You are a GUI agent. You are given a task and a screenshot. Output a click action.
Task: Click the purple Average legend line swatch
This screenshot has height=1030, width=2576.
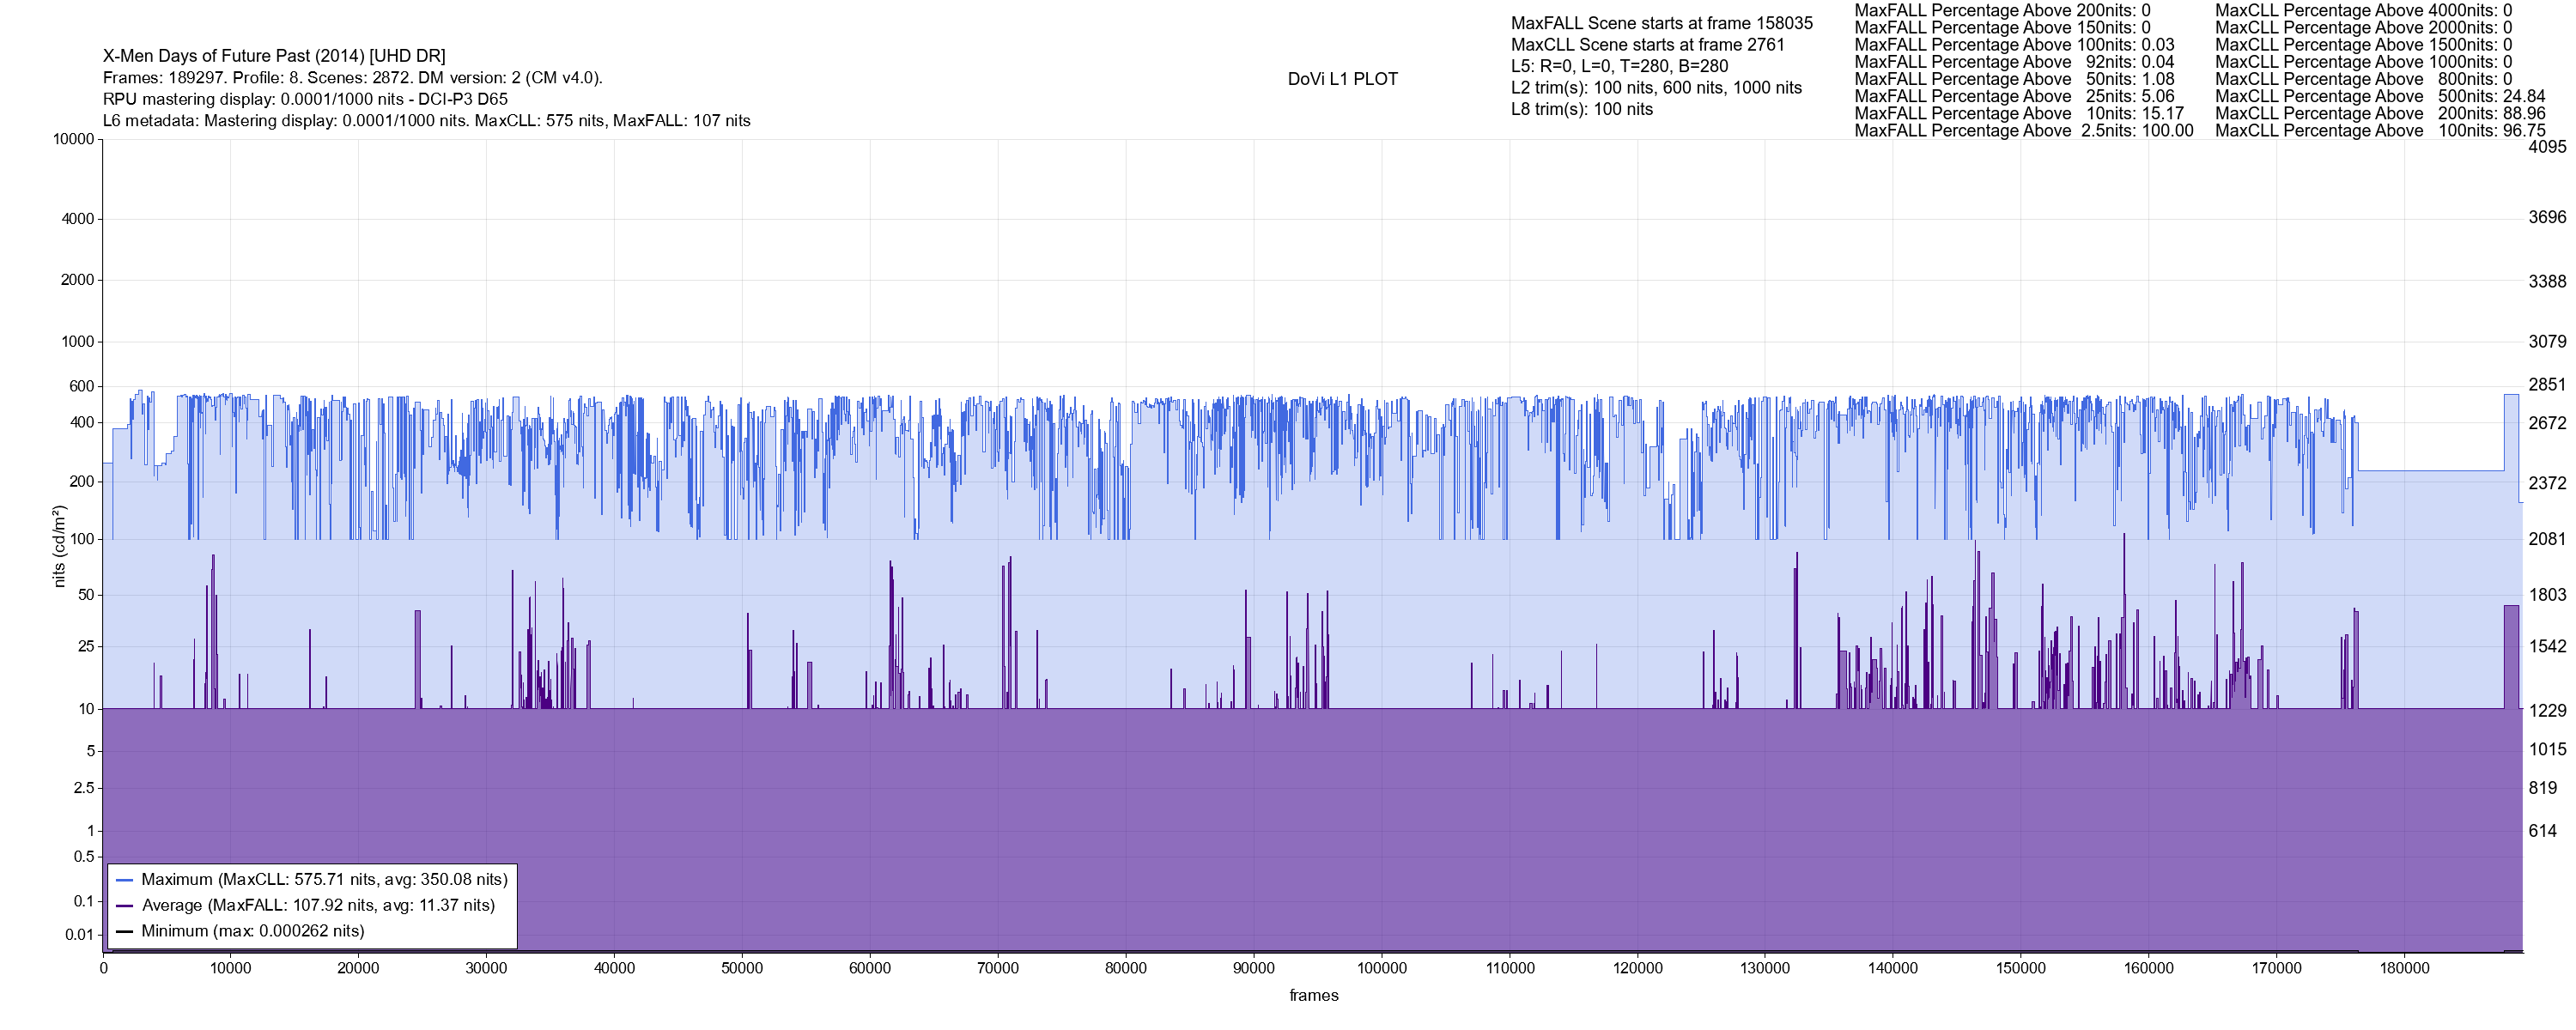click(125, 906)
